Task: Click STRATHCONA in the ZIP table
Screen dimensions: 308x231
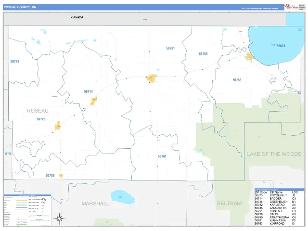Action: point(279,218)
